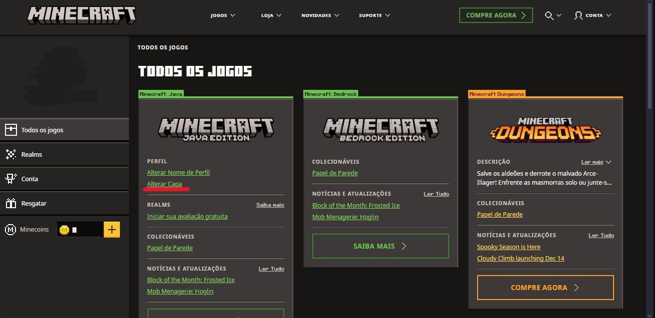Click the Minecraft: Bedrock card tag
Viewport: 655px width, 318px height.
331,94
